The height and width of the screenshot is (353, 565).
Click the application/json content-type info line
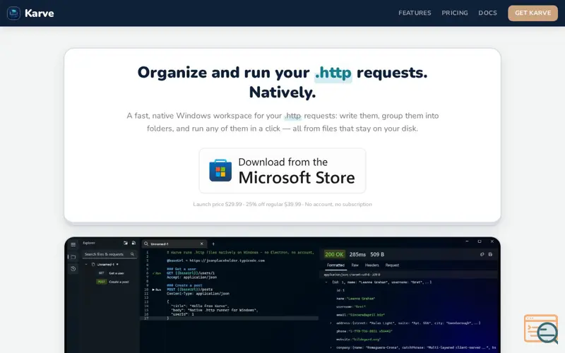(x=352, y=275)
